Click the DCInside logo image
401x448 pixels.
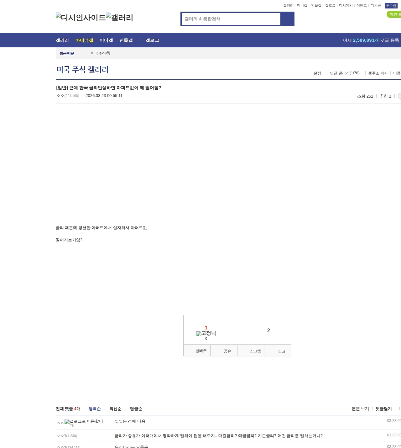click(81, 17)
